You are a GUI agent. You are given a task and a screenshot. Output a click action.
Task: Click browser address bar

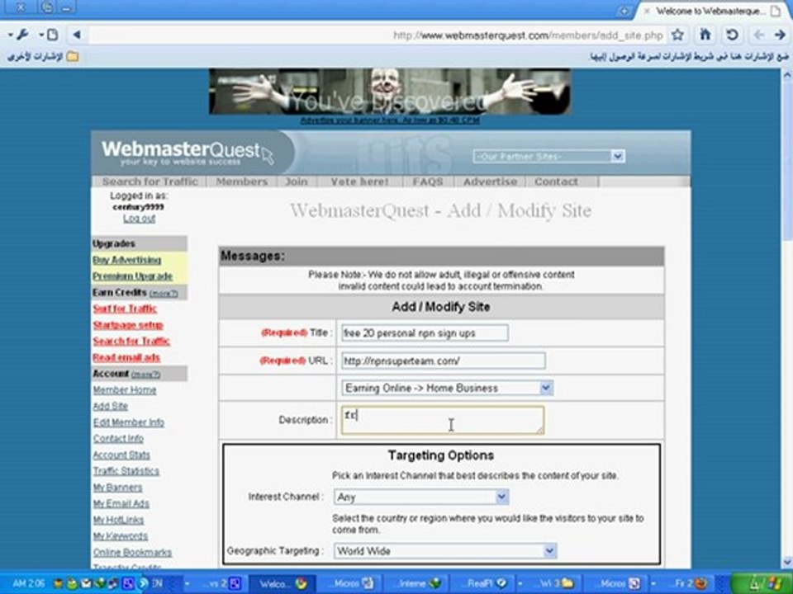tap(378, 35)
